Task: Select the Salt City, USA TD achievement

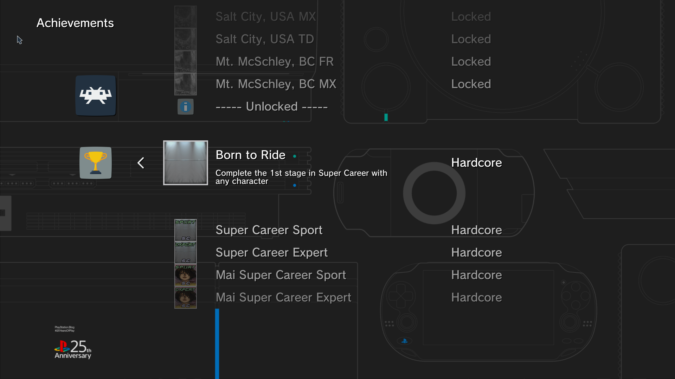Action: 265,39
